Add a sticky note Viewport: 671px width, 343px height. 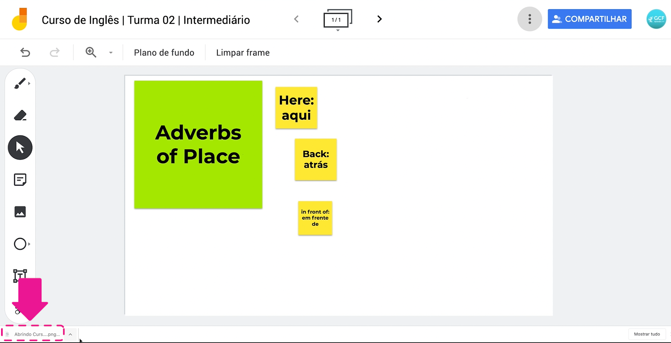coord(20,180)
